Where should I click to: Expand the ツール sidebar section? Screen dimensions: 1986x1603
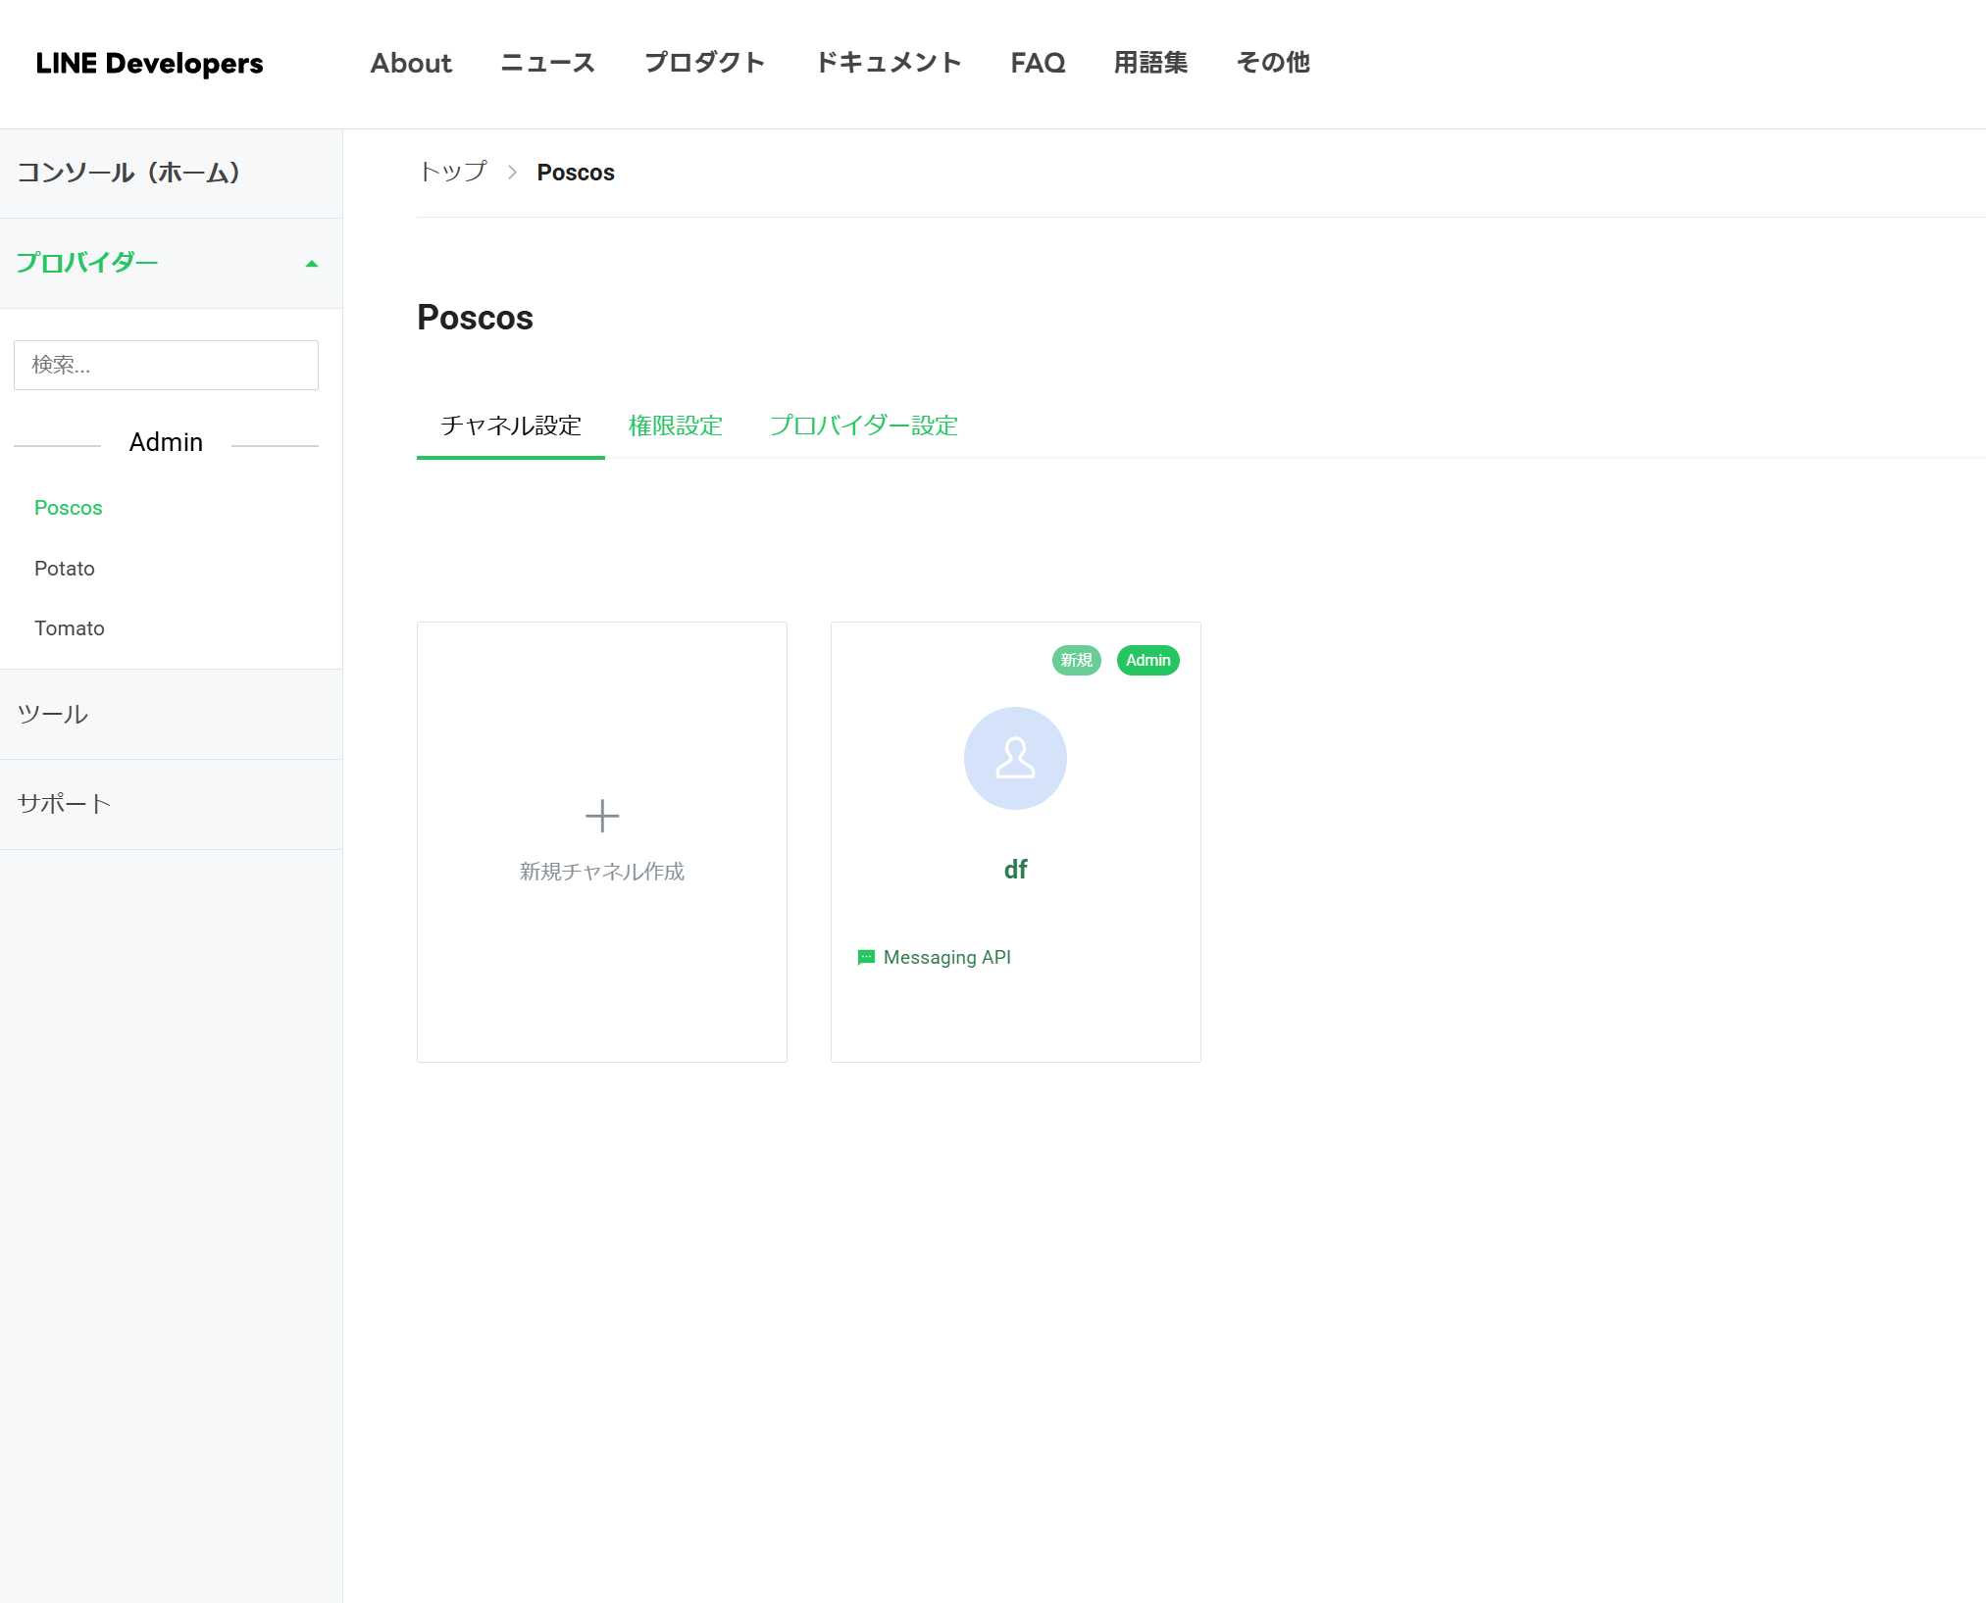[53, 714]
